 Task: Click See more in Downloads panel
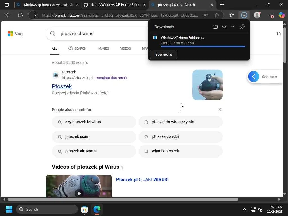[x=164, y=54]
